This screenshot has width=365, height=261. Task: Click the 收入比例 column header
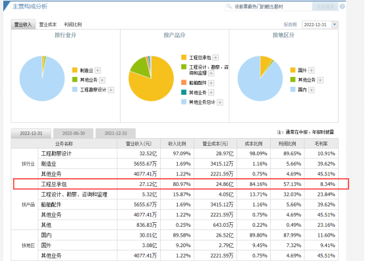[177, 144]
